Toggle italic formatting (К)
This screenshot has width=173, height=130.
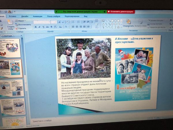click(x=40, y=27)
